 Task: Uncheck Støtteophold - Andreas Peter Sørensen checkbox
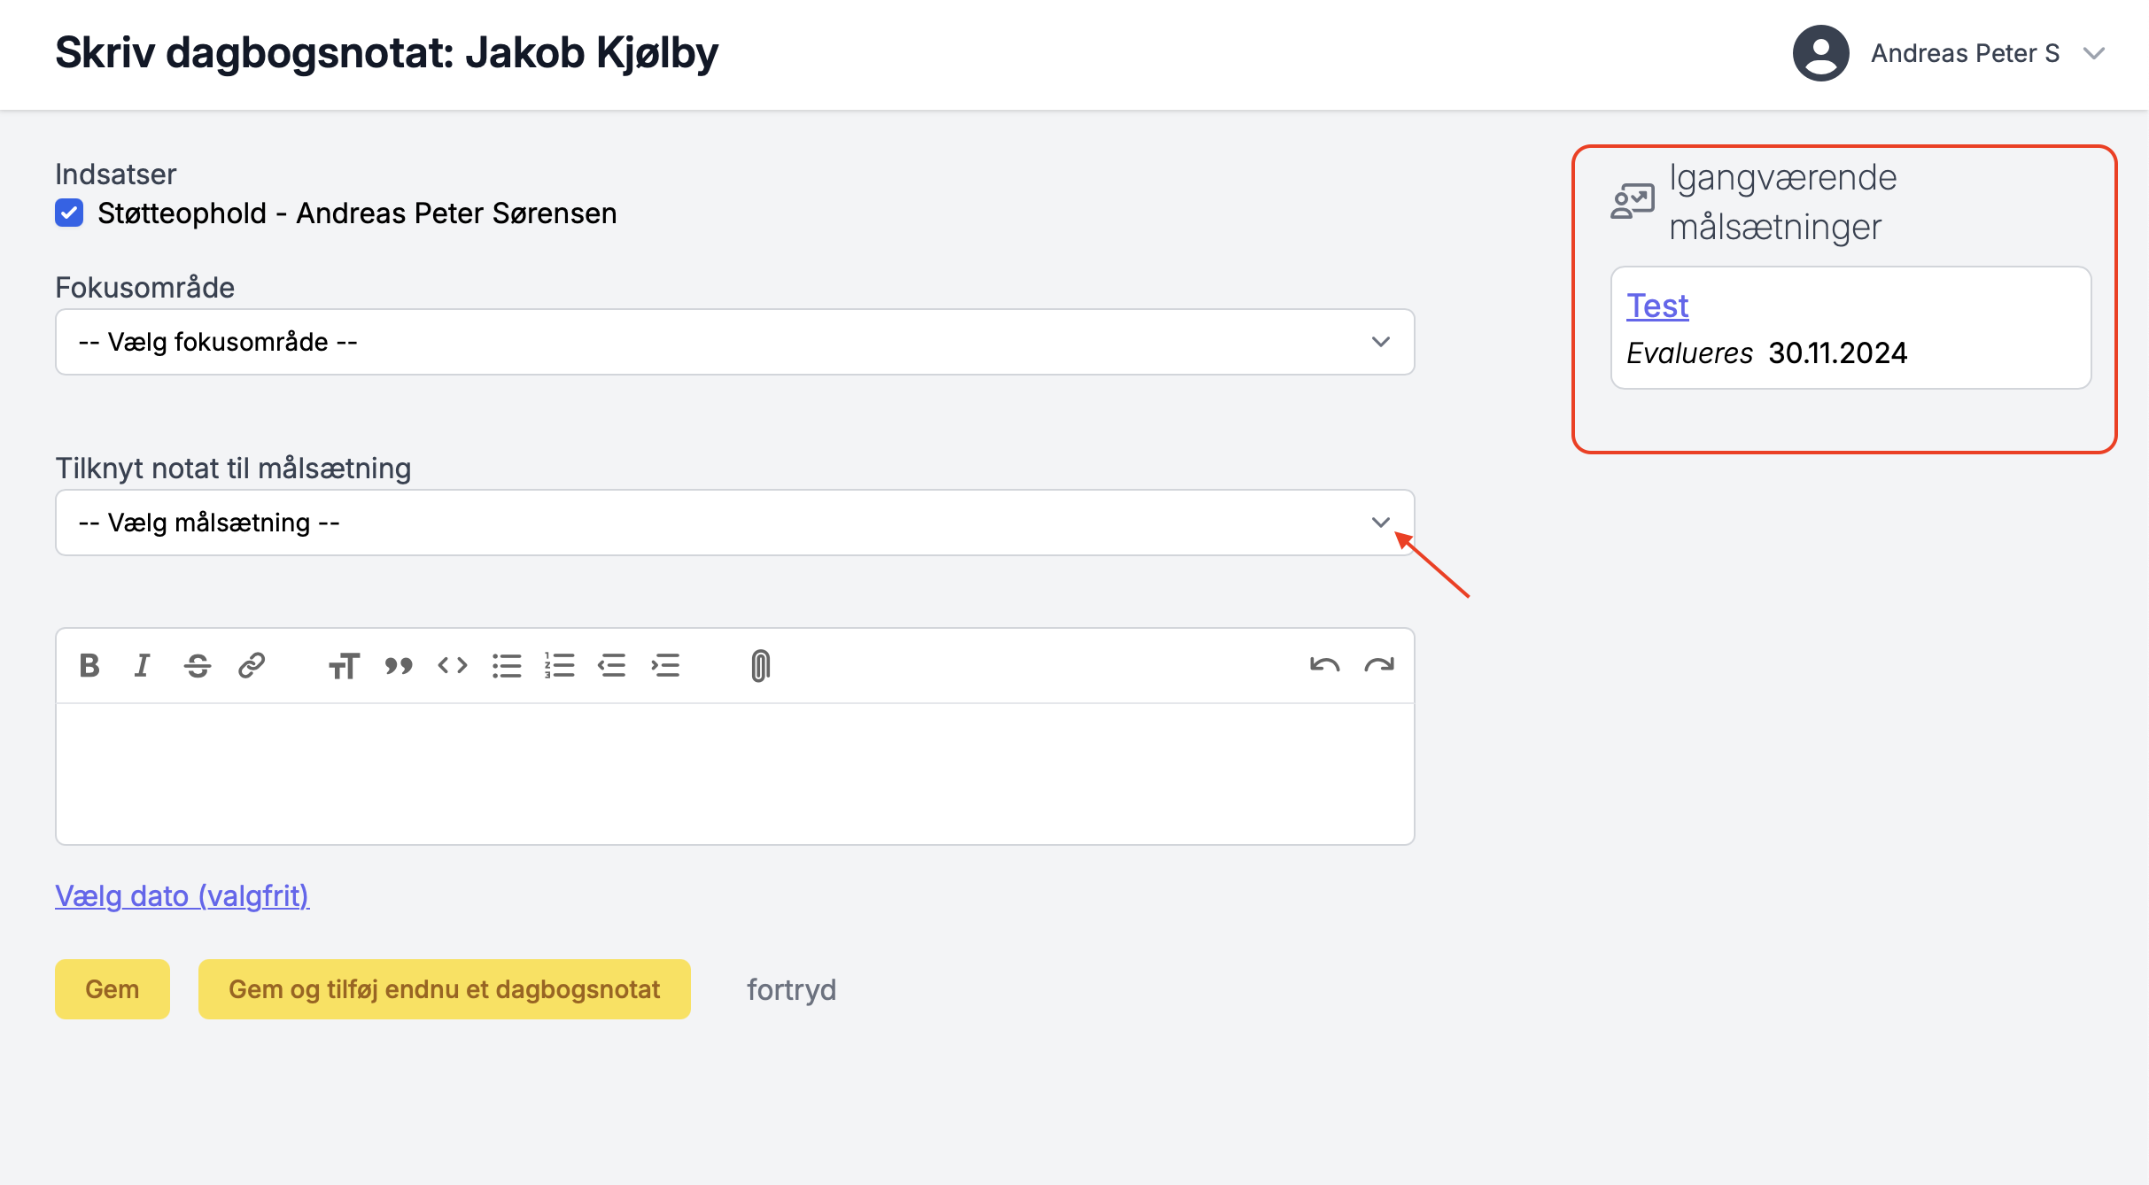pos(69,213)
